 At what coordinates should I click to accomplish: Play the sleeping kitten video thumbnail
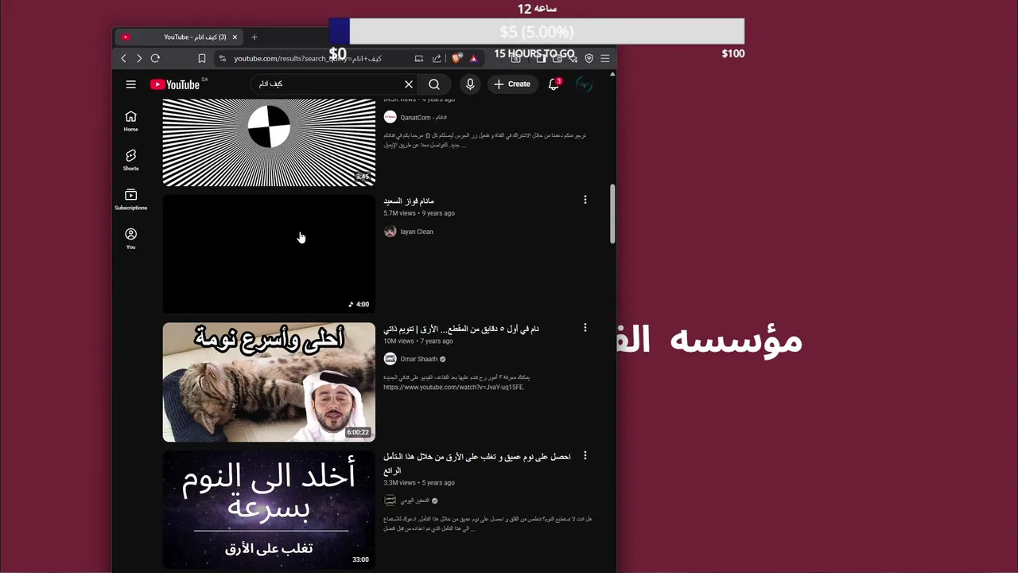[x=269, y=382]
